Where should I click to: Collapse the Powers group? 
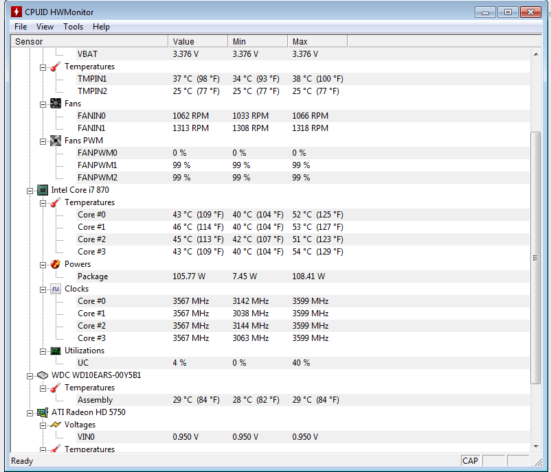click(x=43, y=265)
